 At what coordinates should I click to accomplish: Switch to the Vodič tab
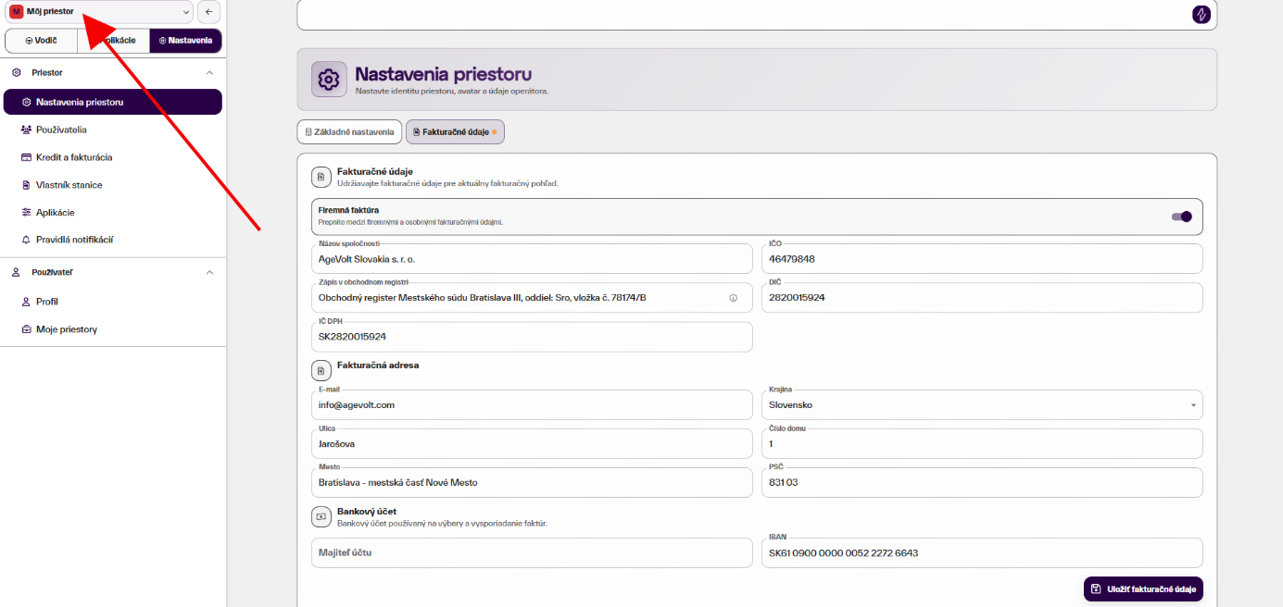tap(41, 41)
